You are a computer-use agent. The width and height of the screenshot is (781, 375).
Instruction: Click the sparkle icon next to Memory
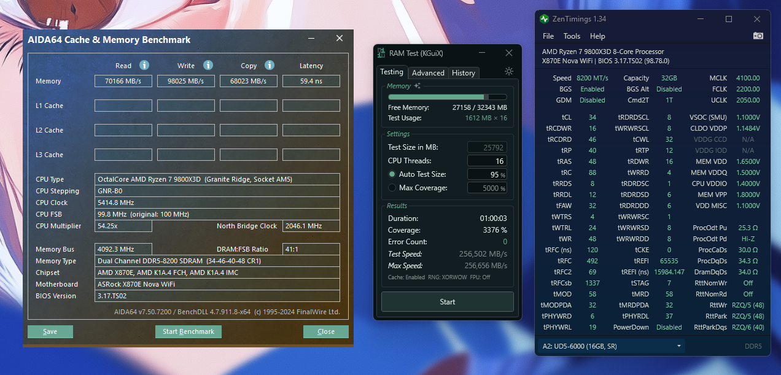coord(418,87)
